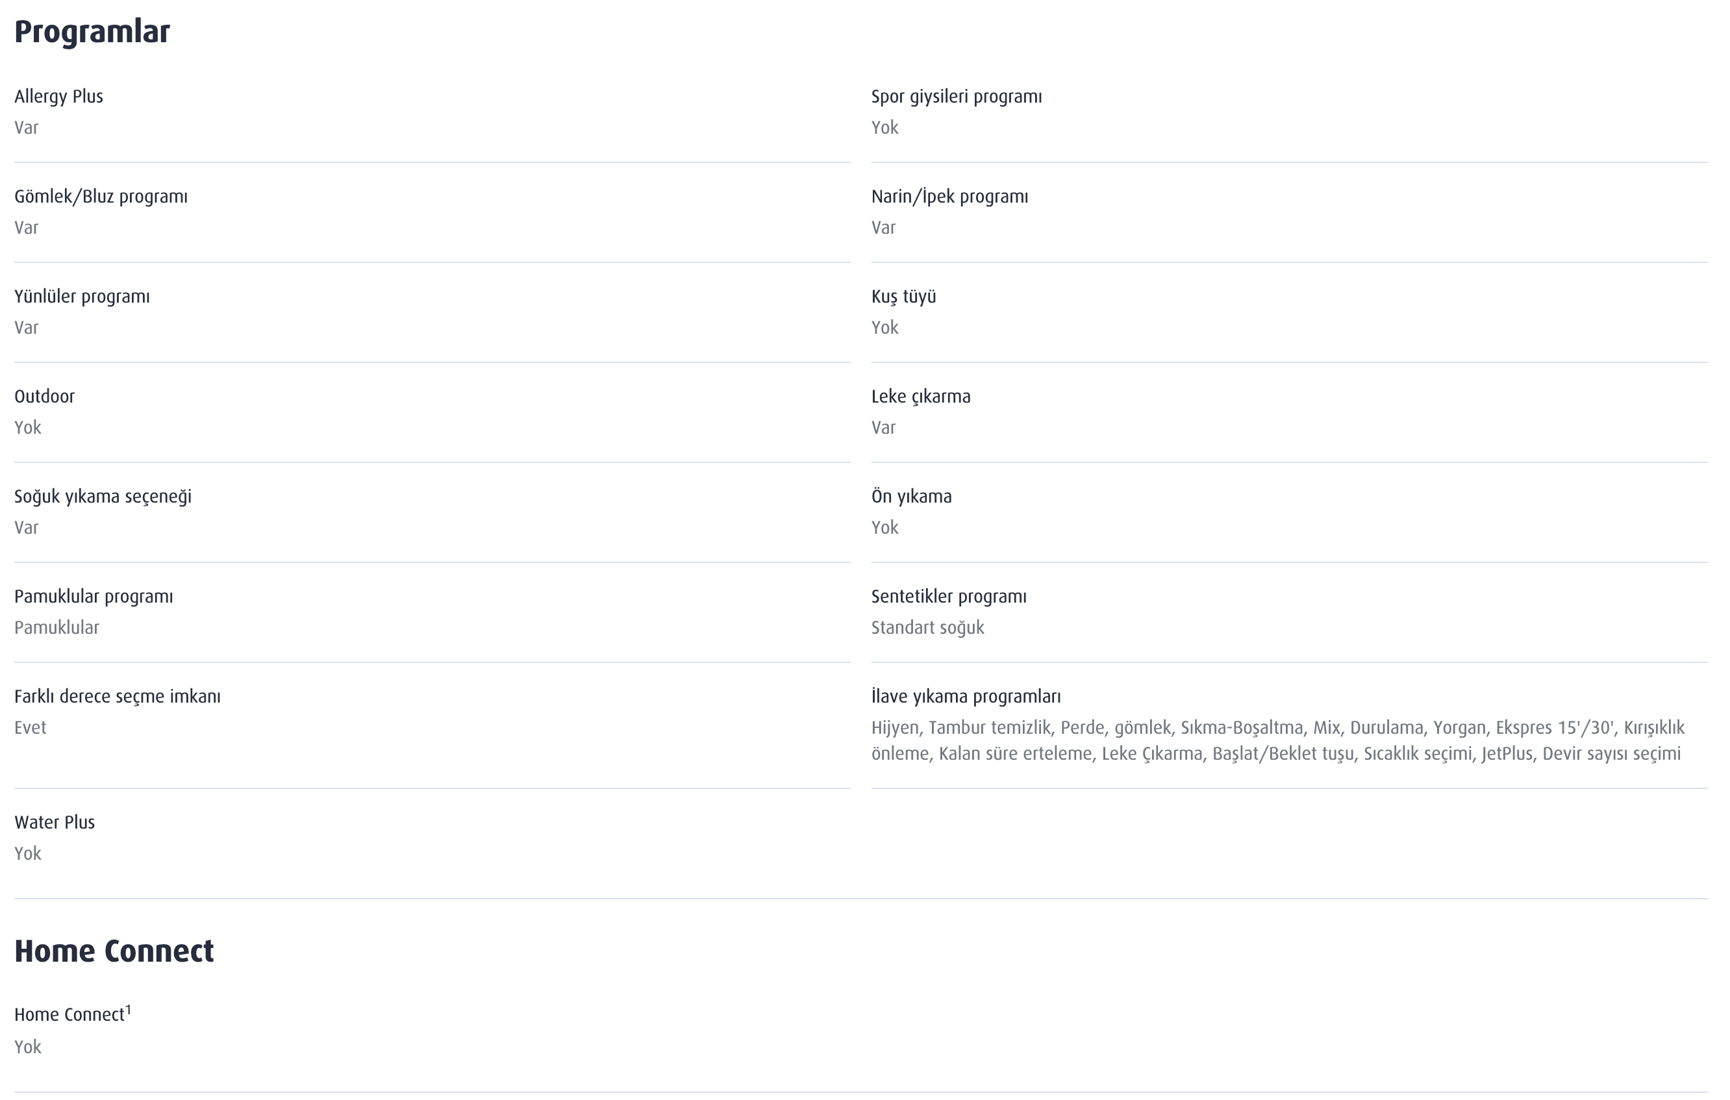Click the Farklı derece seçme imkanı label
The width and height of the screenshot is (1730, 1100).
click(117, 696)
